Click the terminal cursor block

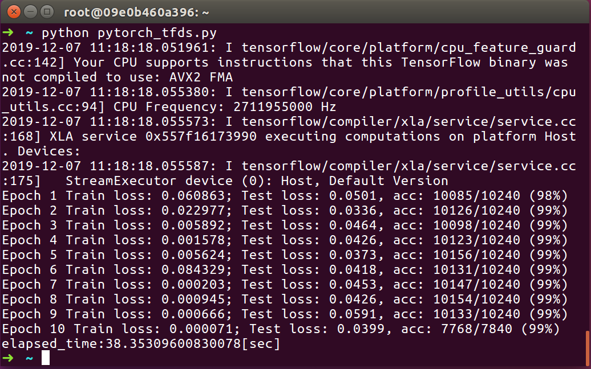click(46, 358)
